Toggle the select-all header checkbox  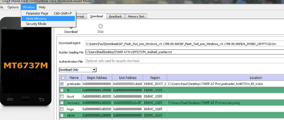coord(63,78)
